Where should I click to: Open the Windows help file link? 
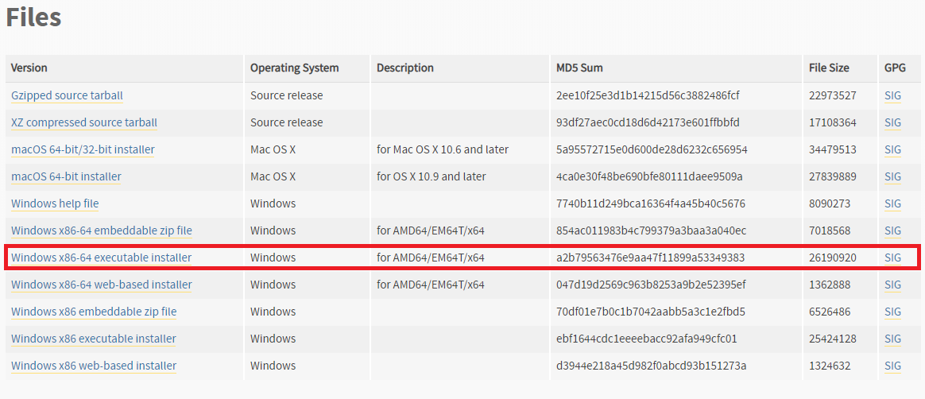click(x=55, y=203)
